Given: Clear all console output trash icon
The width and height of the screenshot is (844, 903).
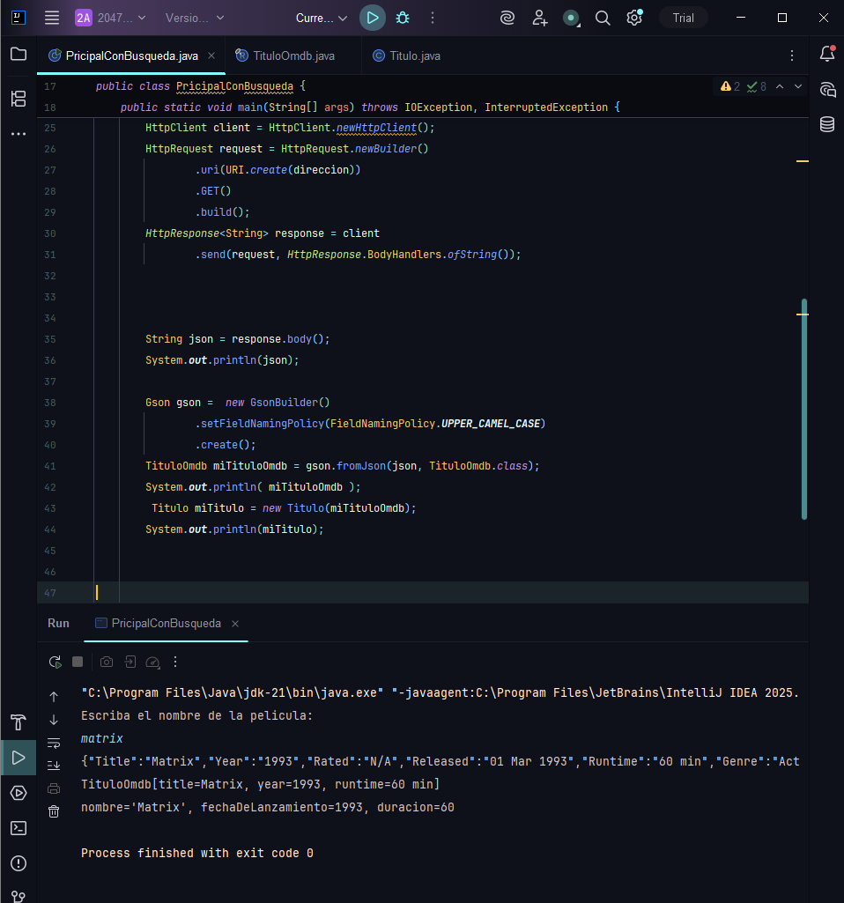Looking at the screenshot, I should coord(54,811).
